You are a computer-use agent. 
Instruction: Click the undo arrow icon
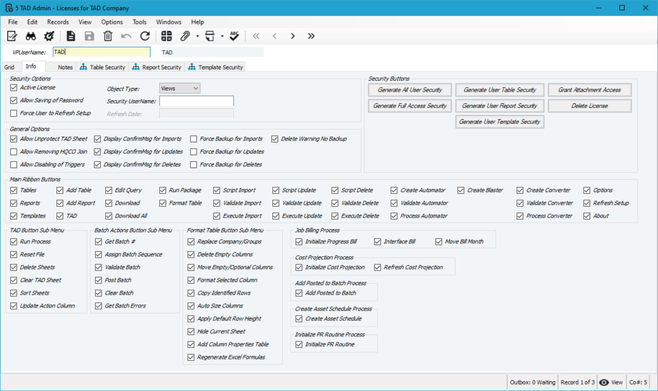click(127, 36)
